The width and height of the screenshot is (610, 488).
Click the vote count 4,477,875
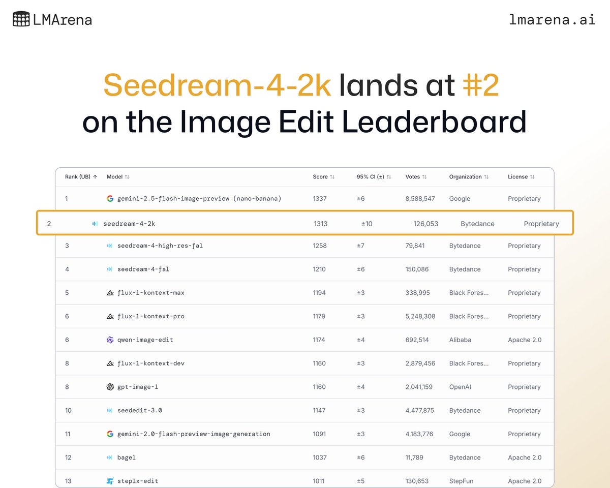point(420,410)
